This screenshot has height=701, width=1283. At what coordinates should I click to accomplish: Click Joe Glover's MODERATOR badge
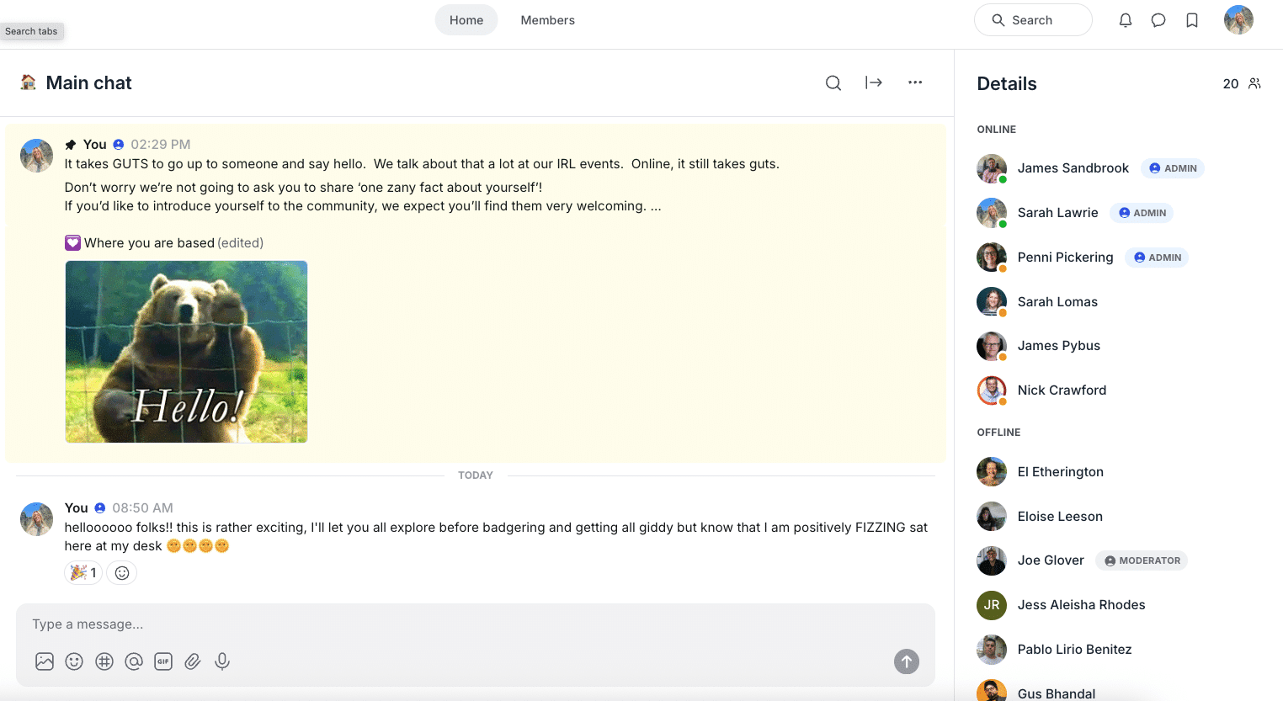1142,560
